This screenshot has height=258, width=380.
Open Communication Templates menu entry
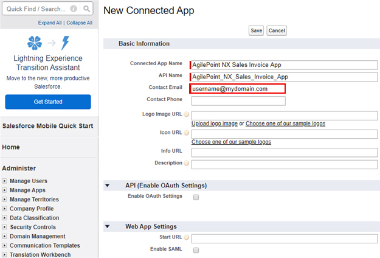45,245
